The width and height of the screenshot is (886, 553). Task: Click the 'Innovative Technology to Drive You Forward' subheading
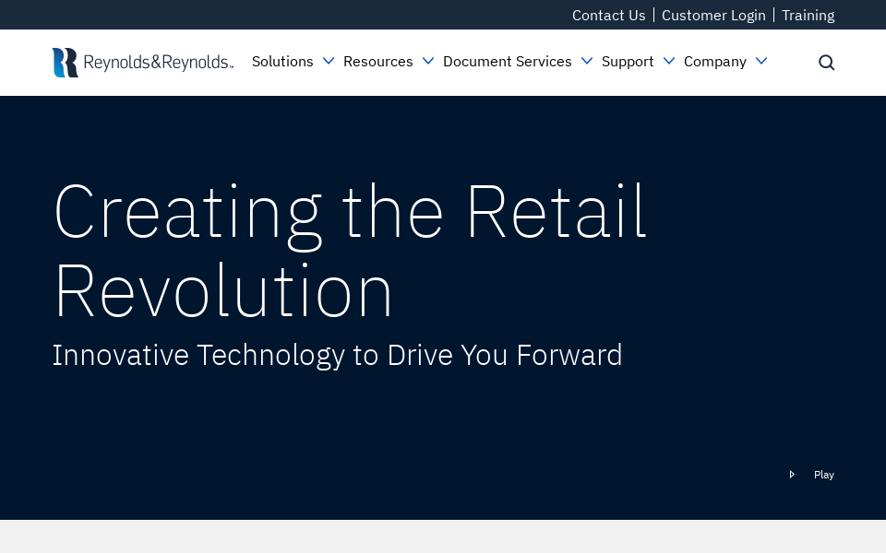point(337,355)
